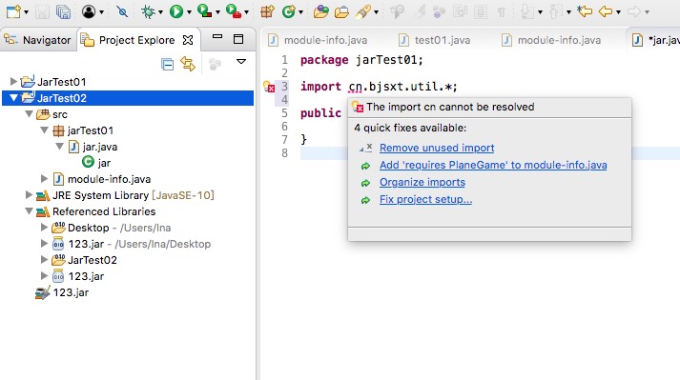Open the Debug configurations dropdown arrow
680x380 pixels.
(x=160, y=12)
